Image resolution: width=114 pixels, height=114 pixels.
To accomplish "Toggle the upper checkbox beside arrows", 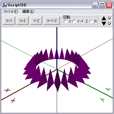I will coord(110,18).
